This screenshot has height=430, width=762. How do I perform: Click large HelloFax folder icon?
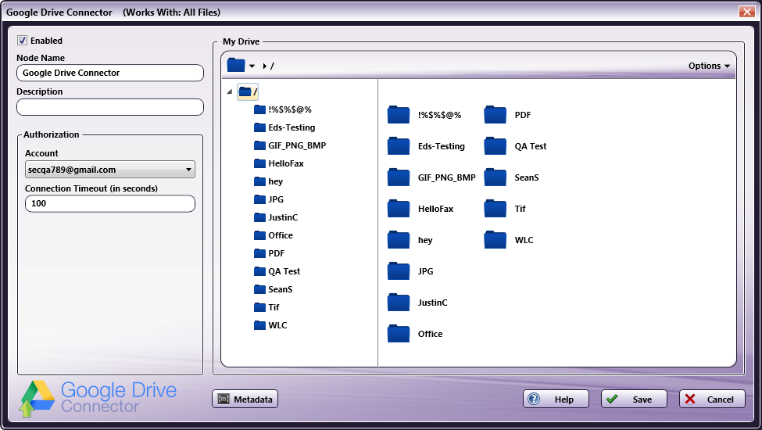coord(399,209)
